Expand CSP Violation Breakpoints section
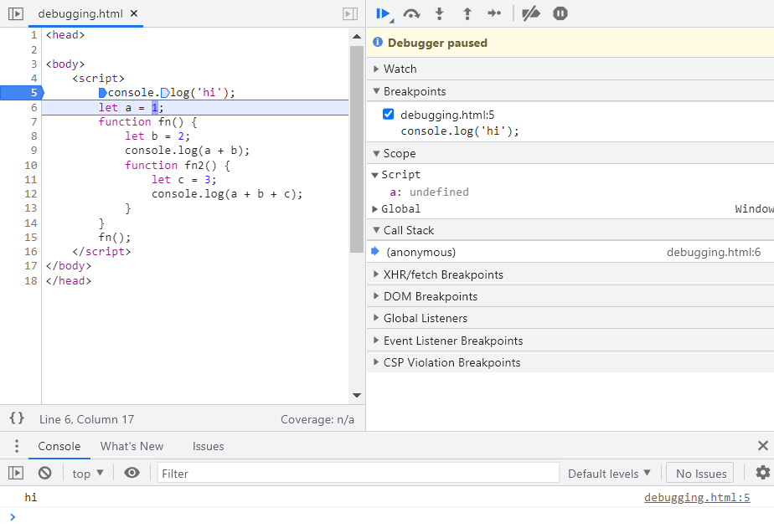774x528 pixels. click(x=570, y=362)
